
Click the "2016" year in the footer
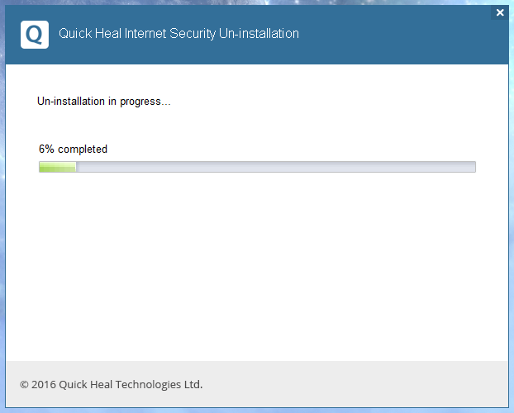44,384
